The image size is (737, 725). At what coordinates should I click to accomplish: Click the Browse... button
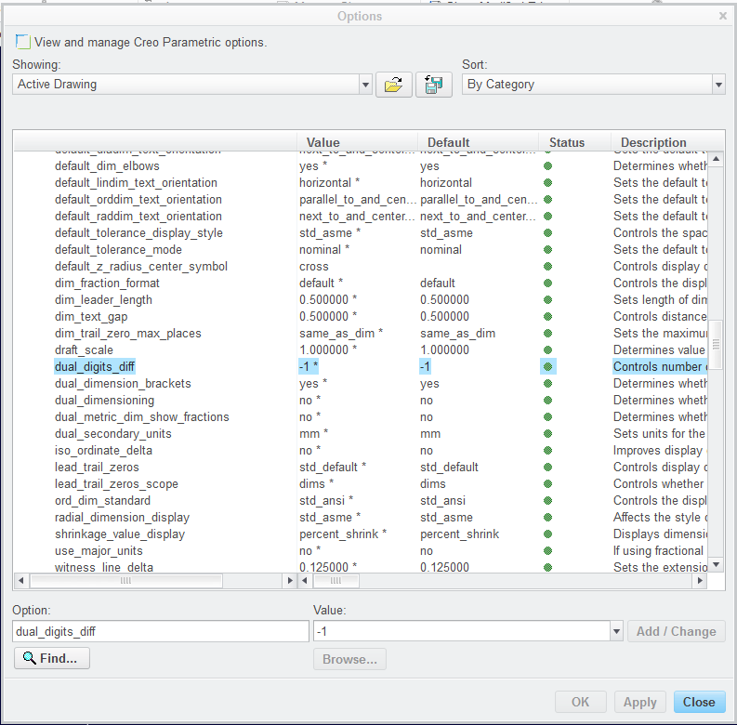[349, 659]
